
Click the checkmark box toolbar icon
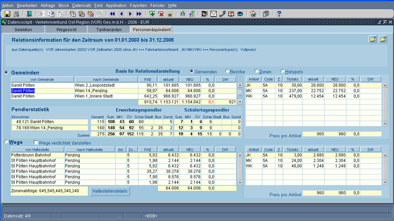[x=213, y=14]
